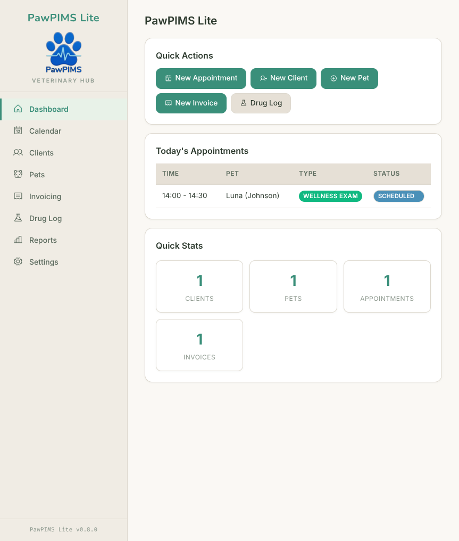Select the Appointments stat card
Image resolution: width=459 pixels, height=541 pixels.
click(387, 286)
